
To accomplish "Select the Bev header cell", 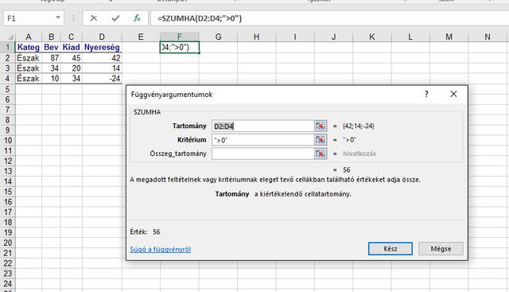I will [x=51, y=48].
